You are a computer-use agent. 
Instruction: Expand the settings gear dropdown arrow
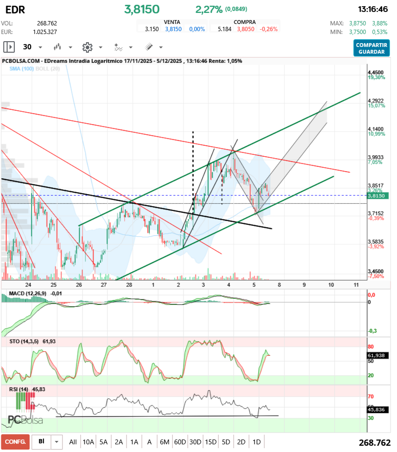(x=101, y=47)
